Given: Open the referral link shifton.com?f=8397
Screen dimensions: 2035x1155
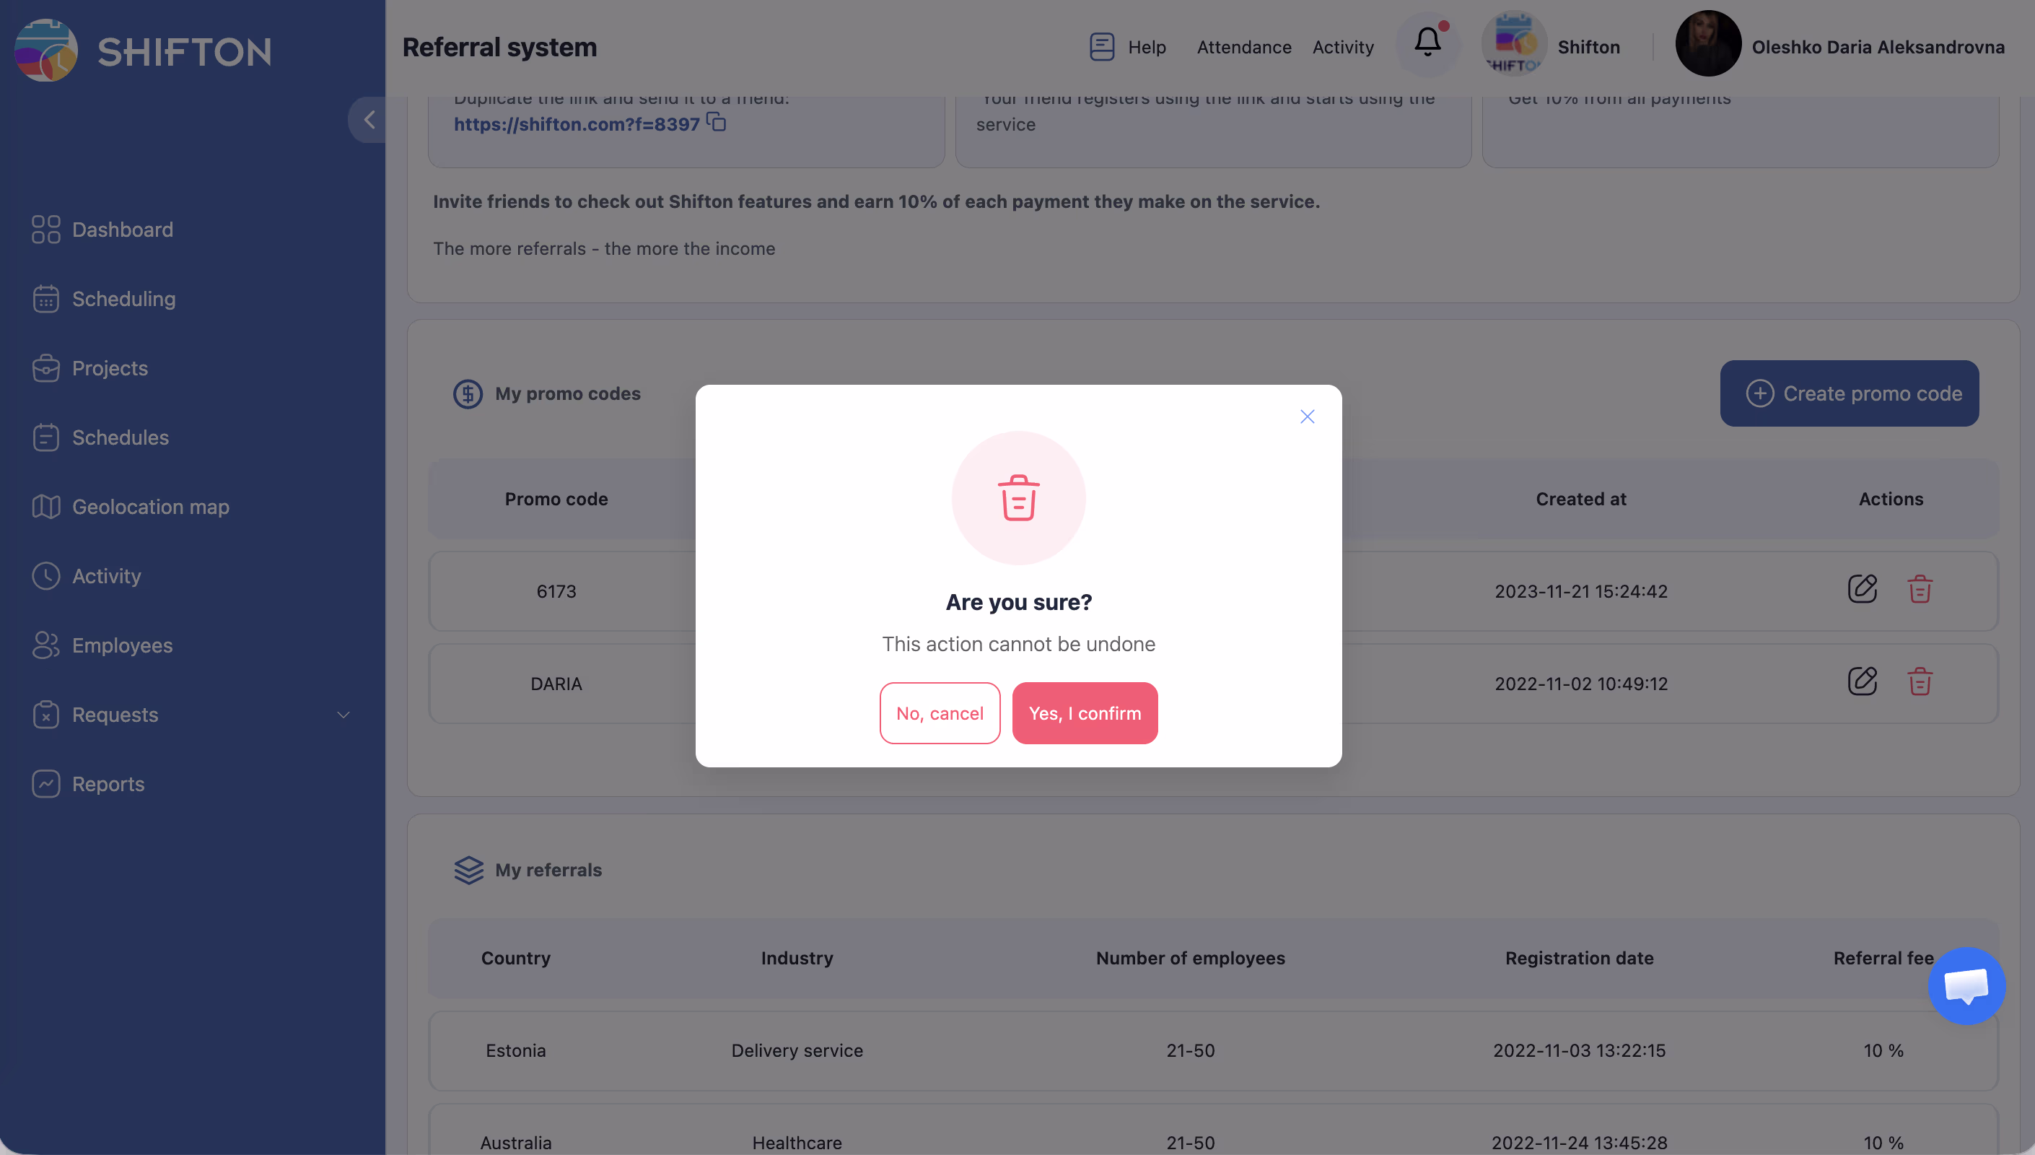Looking at the screenshot, I should (x=577, y=125).
